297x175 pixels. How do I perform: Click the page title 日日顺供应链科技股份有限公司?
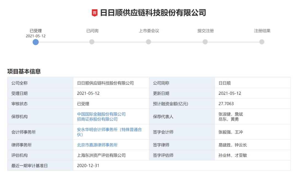point(153,13)
